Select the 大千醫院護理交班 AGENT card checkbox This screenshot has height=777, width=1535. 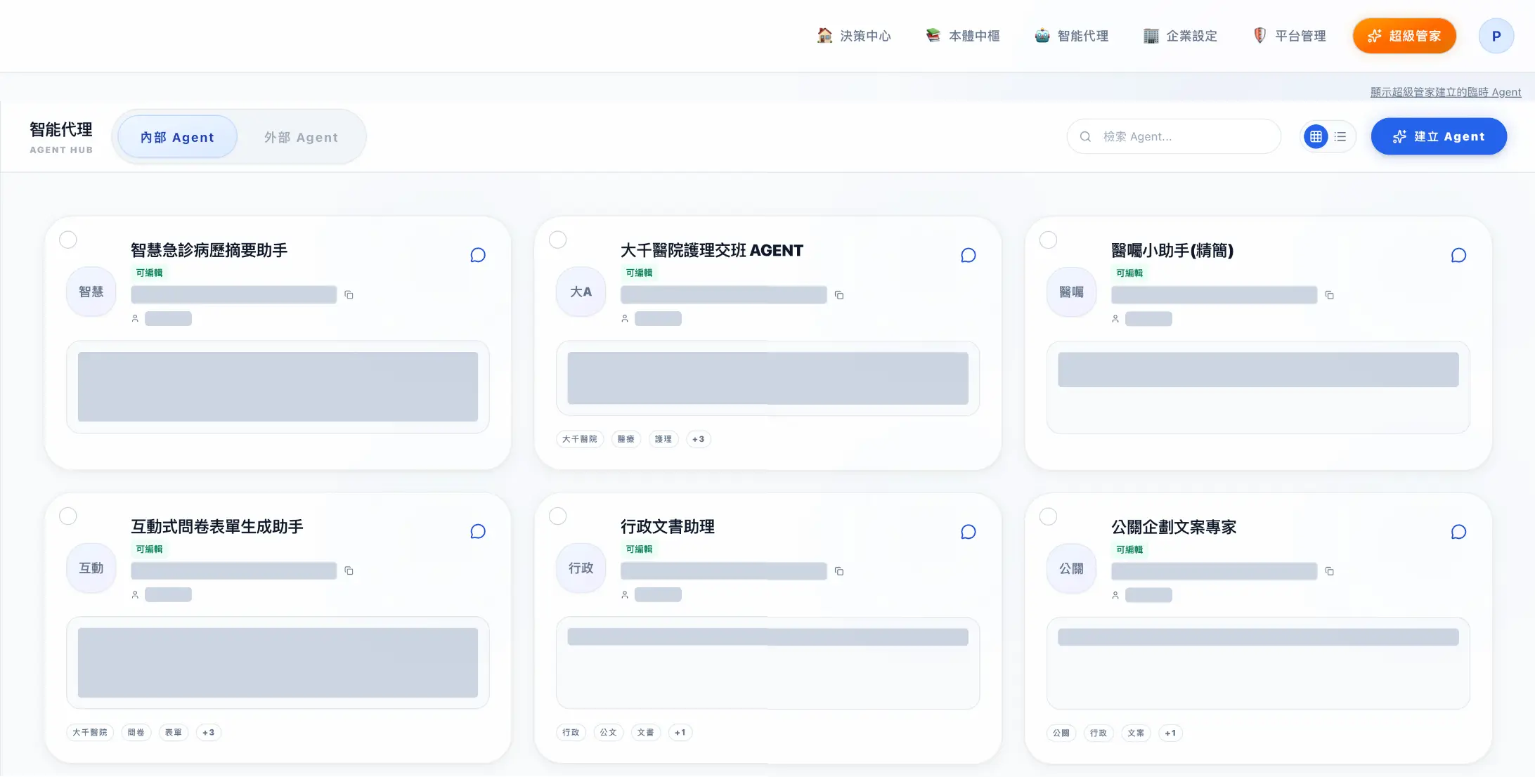(x=558, y=240)
